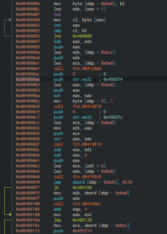Image resolution: width=167 pixels, height=234 pixels.
Task: Select address 0x004090f9
Action: (x=28, y=193)
